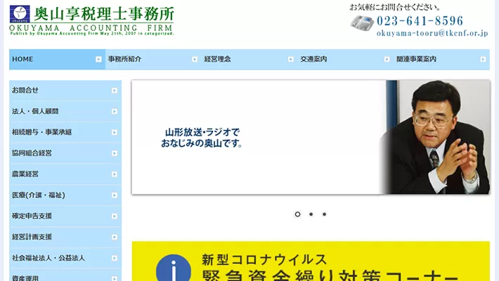
Task: Select the second slideshow dot indicator
Action: click(x=311, y=214)
